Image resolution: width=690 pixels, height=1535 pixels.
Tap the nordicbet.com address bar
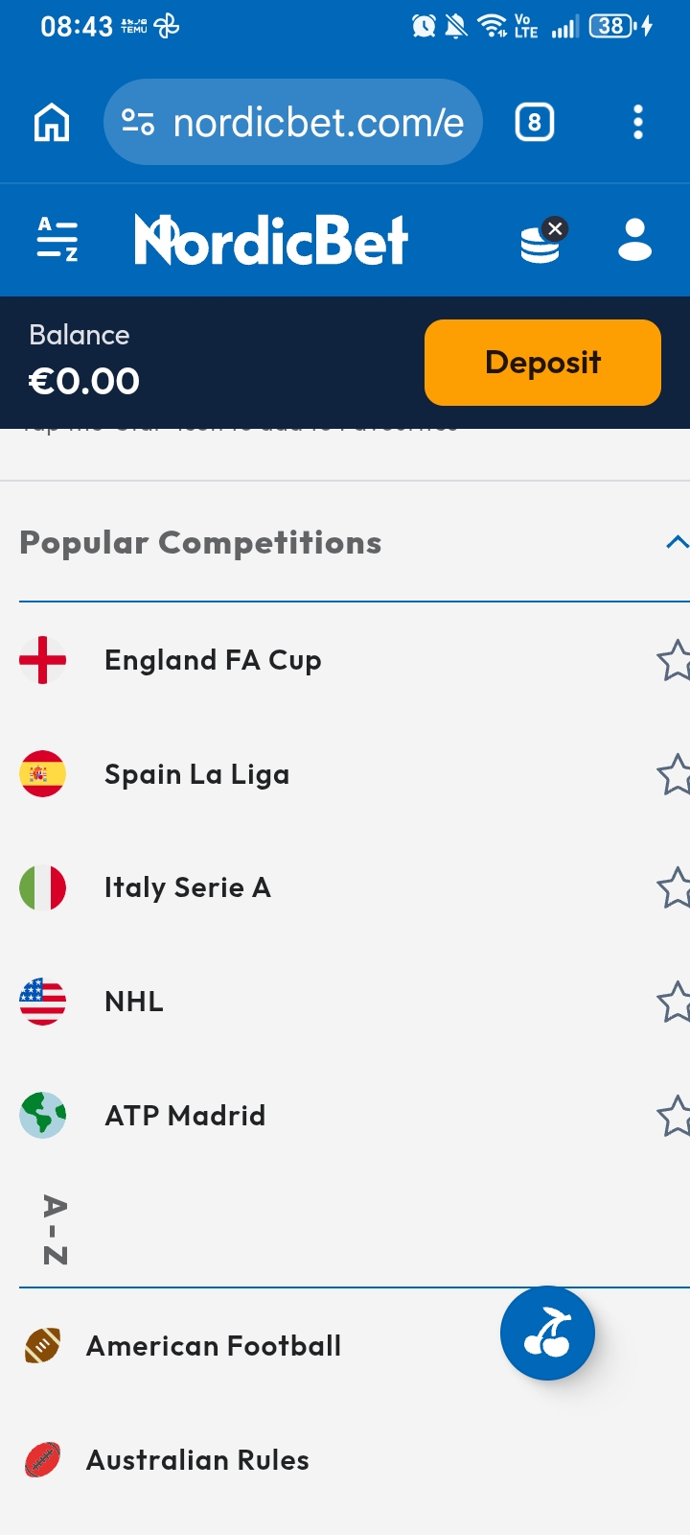coord(292,123)
